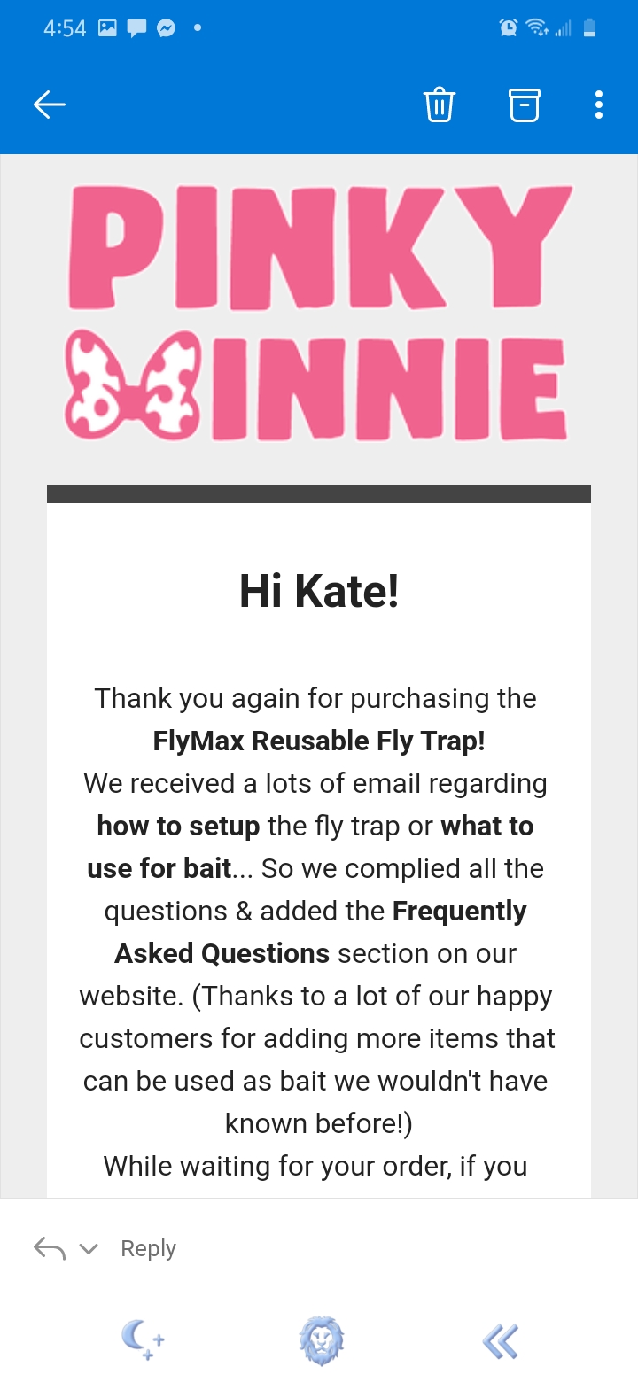
Task: Tap the Messenger notification icon
Action: pyautogui.click(x=166, y=28)
